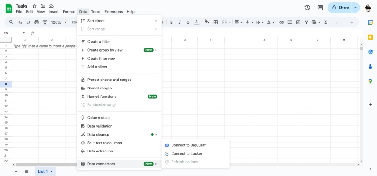This screenshot has height=176, width=377.
Task: Get add-ons with the plus icon
Action: pos(370,104)
